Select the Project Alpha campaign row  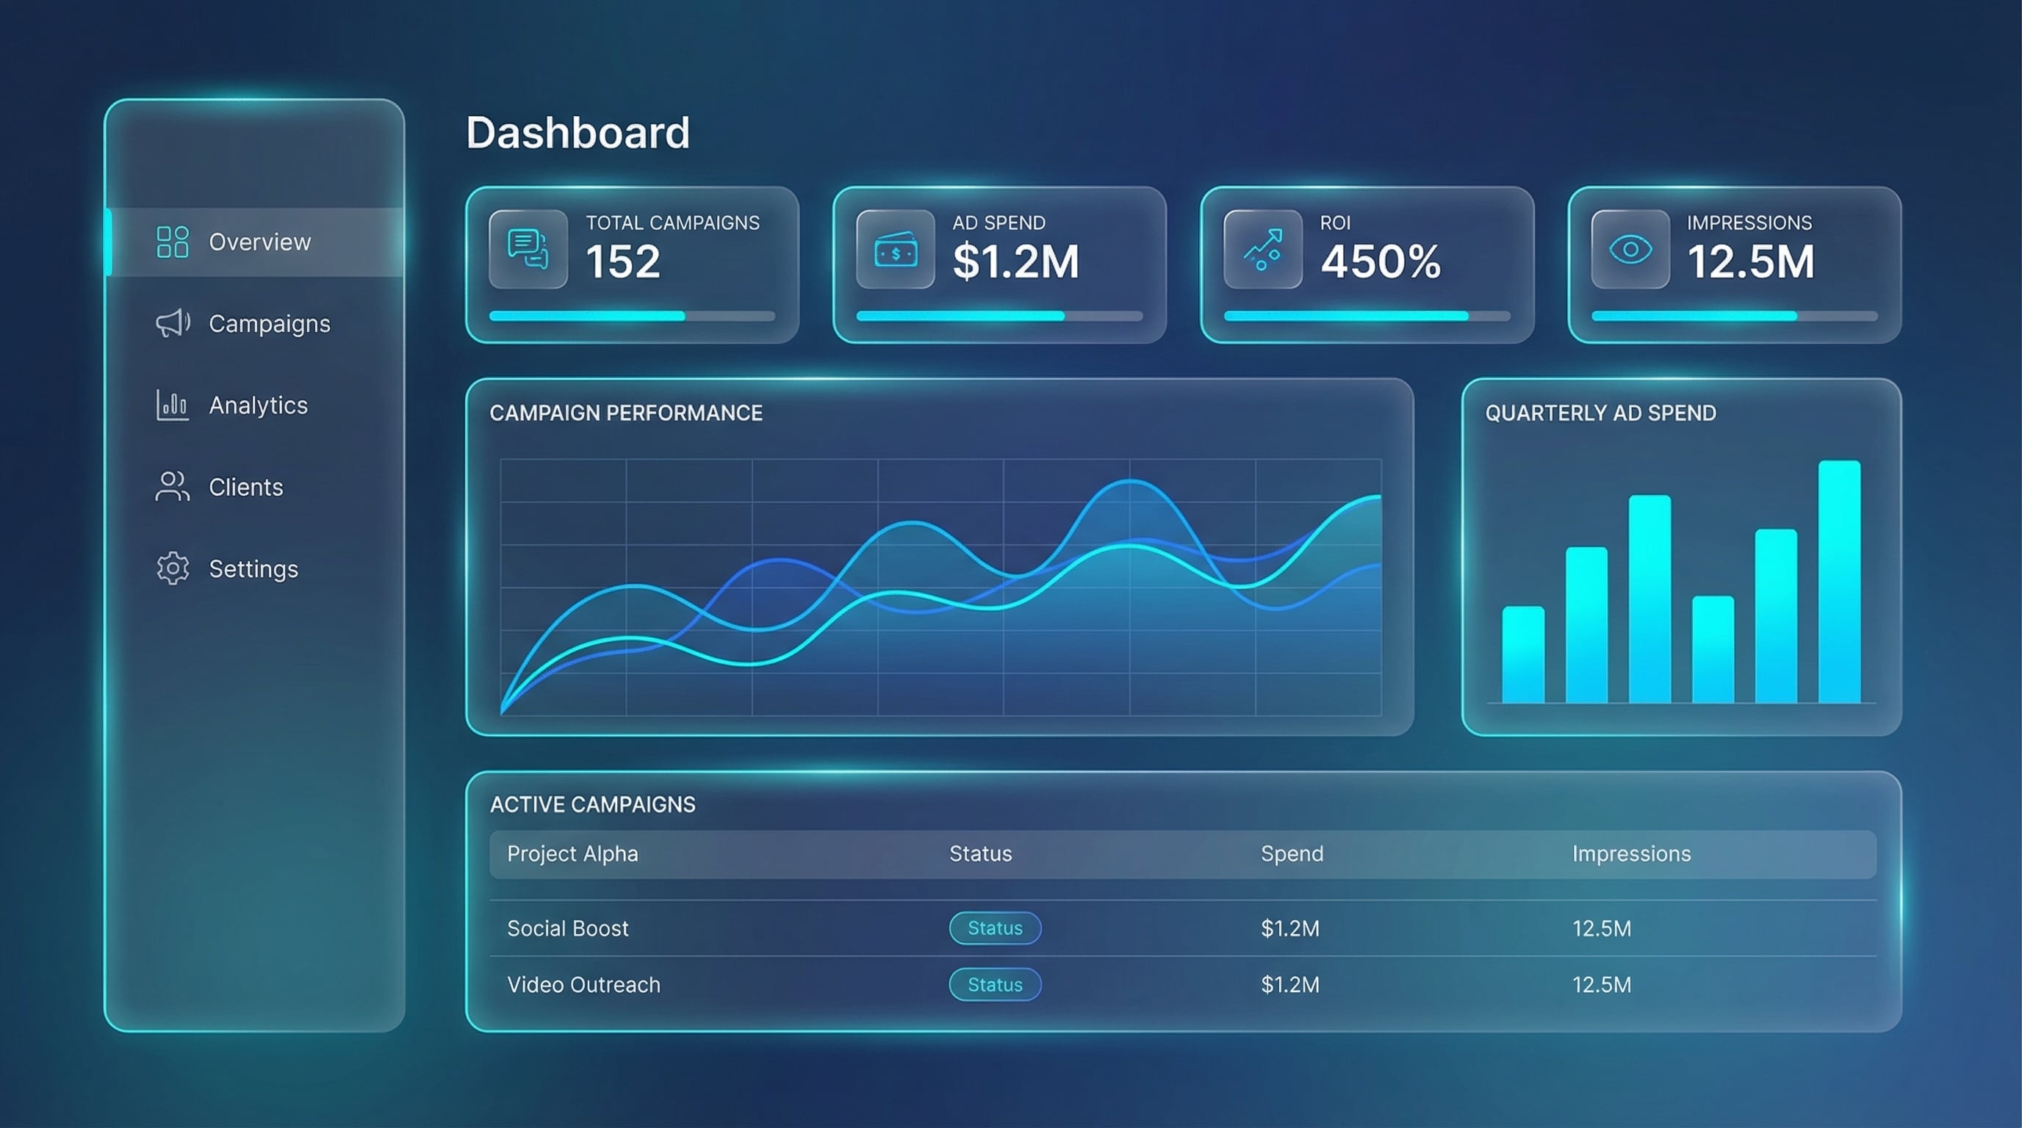click(x=573, y=853)
